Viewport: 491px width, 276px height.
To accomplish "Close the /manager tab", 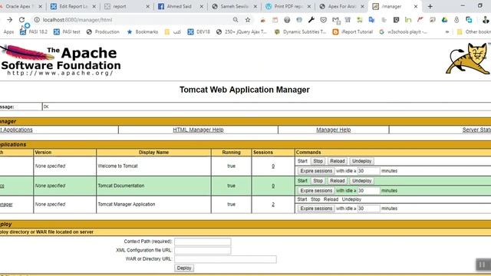I will point(416,6).
